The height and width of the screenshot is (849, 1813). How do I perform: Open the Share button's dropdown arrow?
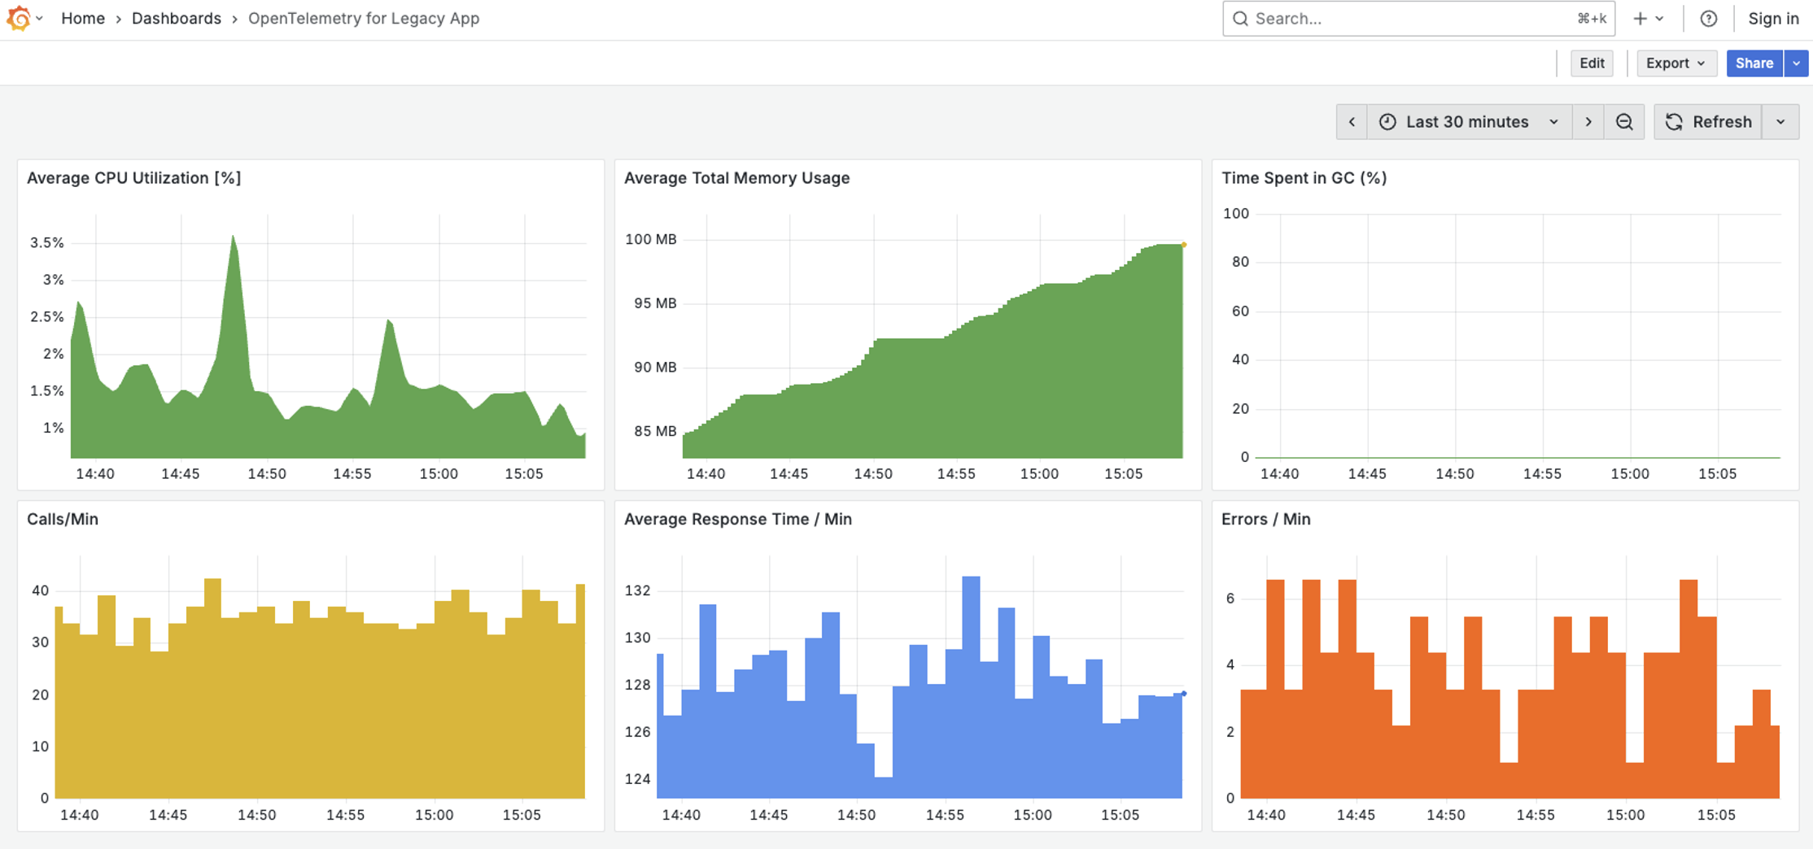click(1796, 63)
